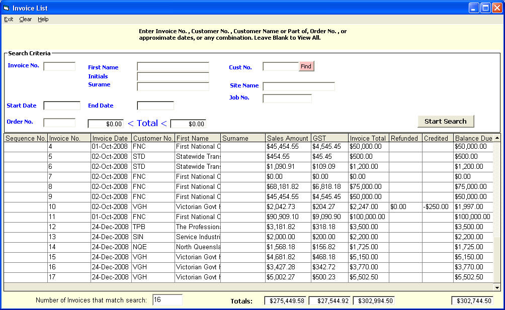505x310 pixels.
Task: Click the $0.00 refunded cell
Action: [x=405, y=207]
